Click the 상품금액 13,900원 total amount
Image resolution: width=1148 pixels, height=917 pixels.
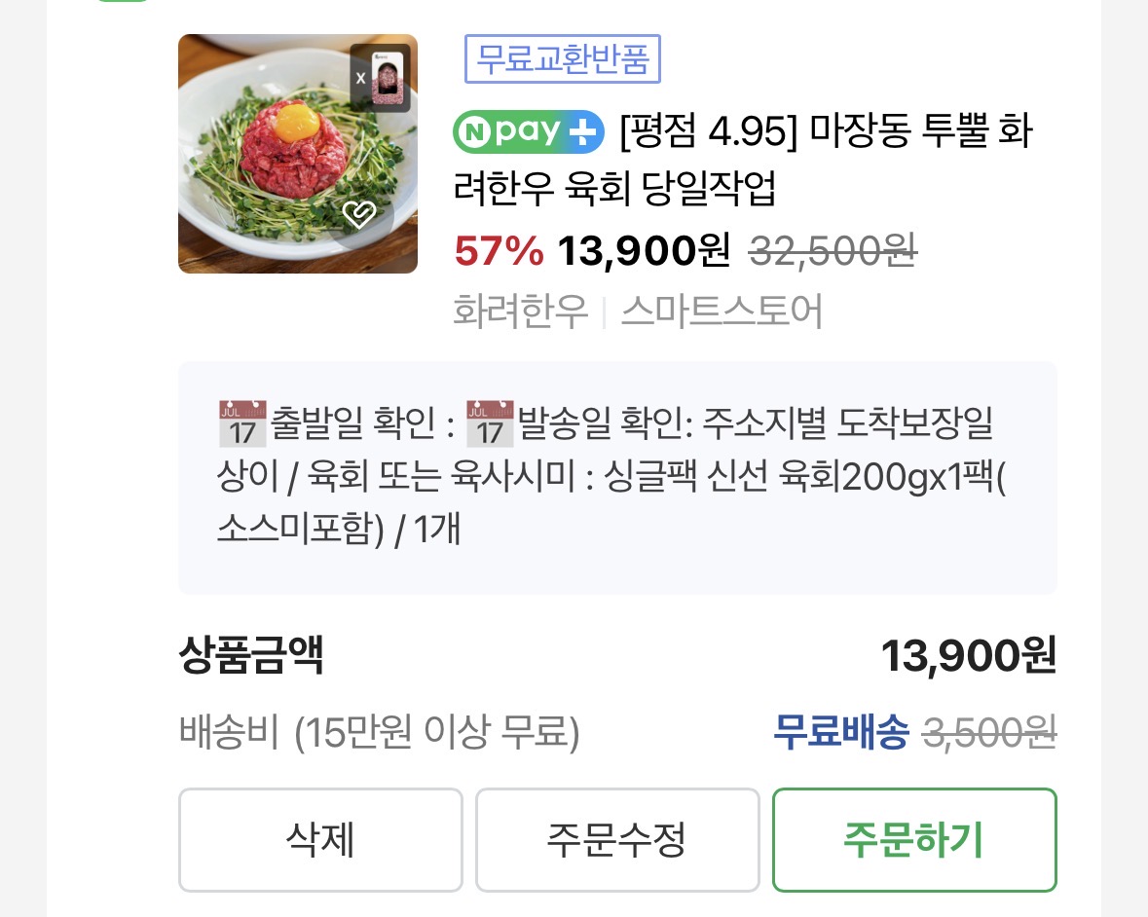coord(968,656)
